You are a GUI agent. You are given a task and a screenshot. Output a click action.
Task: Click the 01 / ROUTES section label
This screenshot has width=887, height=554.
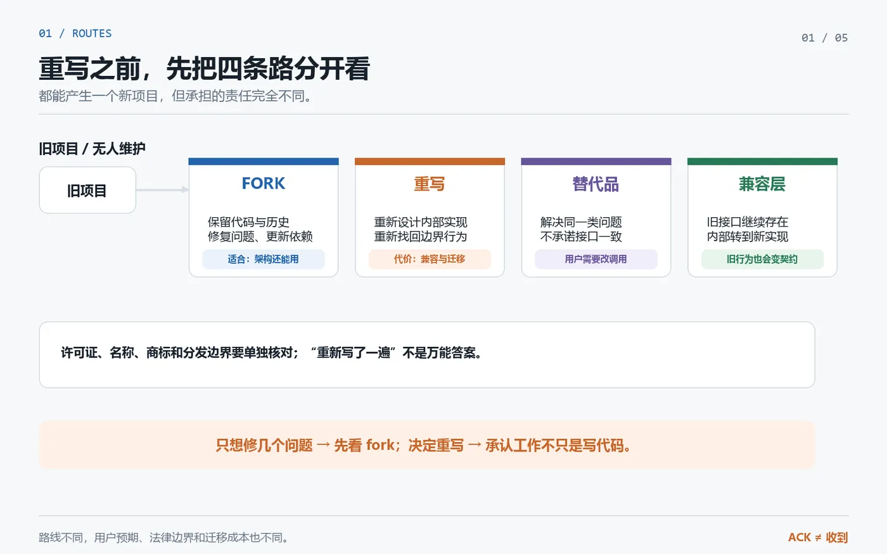[75, 34]
